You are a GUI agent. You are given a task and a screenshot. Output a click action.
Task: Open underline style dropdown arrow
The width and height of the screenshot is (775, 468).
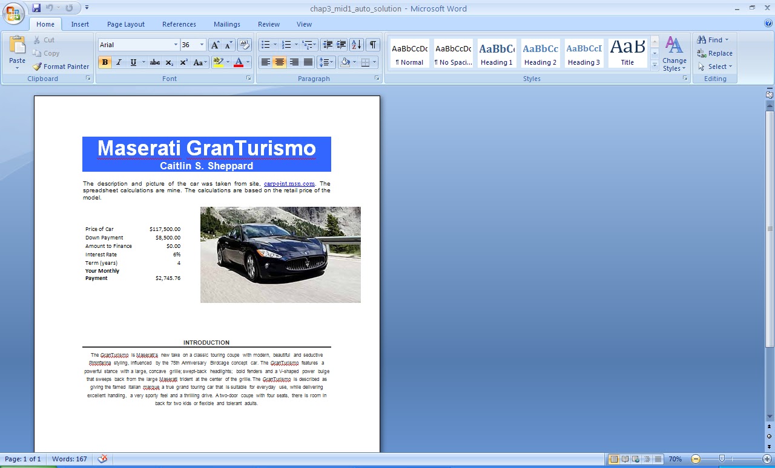[x=143, y=62]
